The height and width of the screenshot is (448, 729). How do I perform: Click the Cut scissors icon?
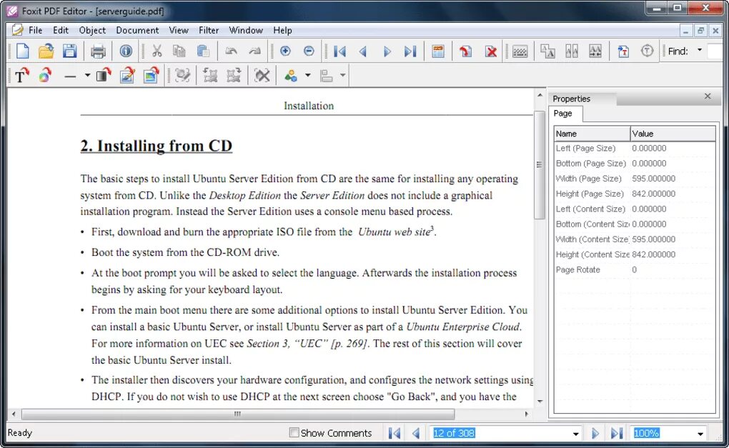tap(157, 51)
